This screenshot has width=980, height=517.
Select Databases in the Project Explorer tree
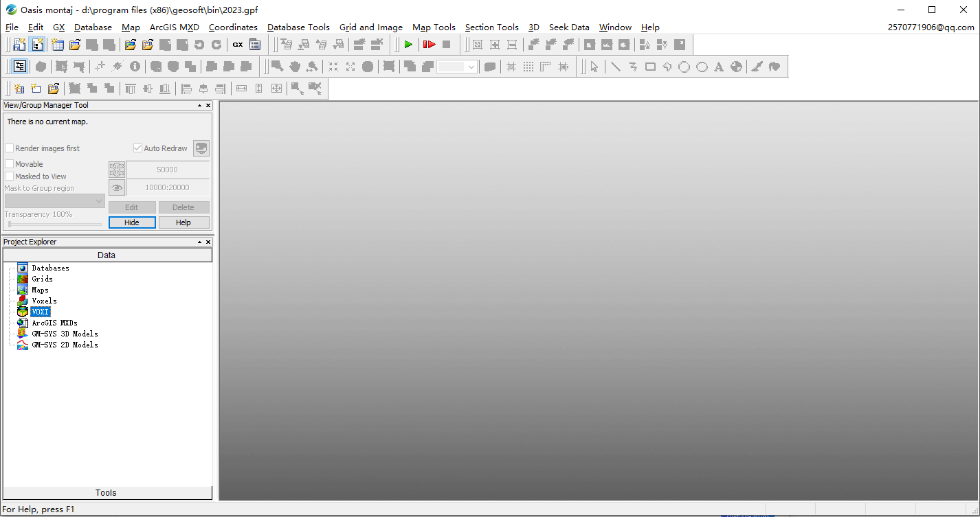50,268
